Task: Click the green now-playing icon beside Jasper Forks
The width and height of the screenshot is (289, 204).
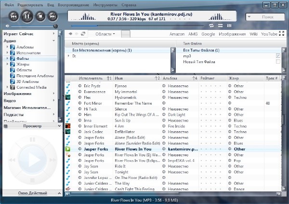Action: click(x=68, y=149)
